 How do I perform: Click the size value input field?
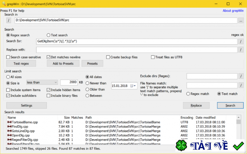(69, 82)
